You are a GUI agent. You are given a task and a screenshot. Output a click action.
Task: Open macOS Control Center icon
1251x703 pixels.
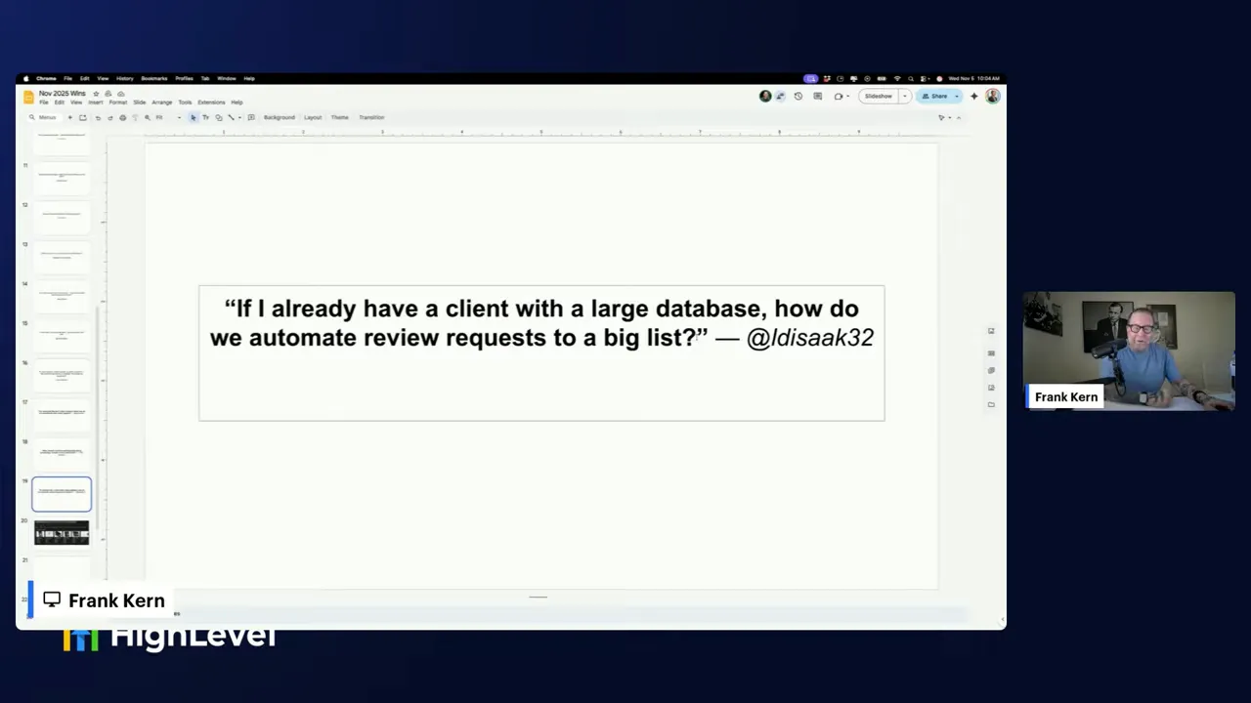[x=925, y=78]
